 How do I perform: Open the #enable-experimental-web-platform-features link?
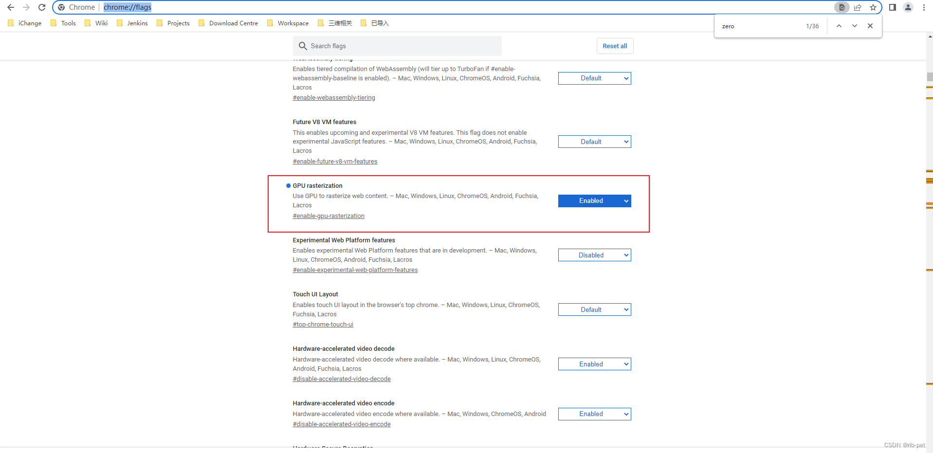[x=355, y=270]
